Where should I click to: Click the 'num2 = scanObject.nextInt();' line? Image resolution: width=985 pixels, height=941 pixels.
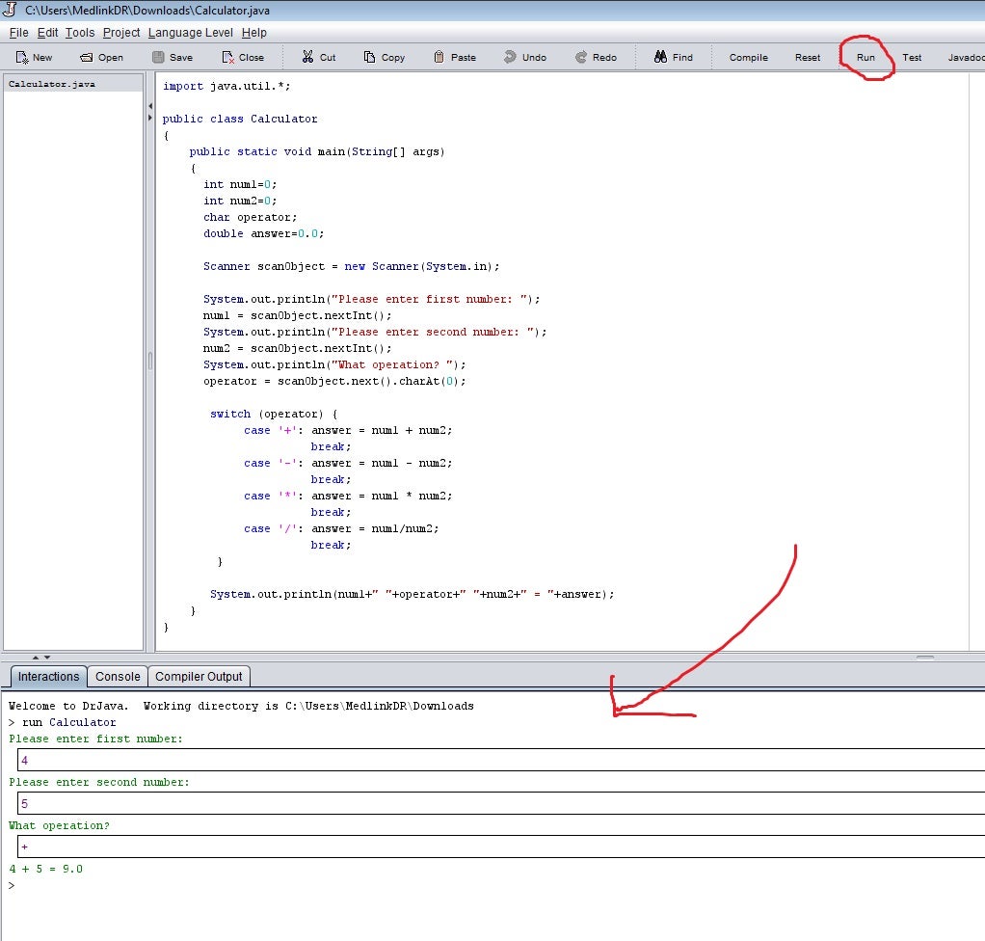click(x=297, y=348)
